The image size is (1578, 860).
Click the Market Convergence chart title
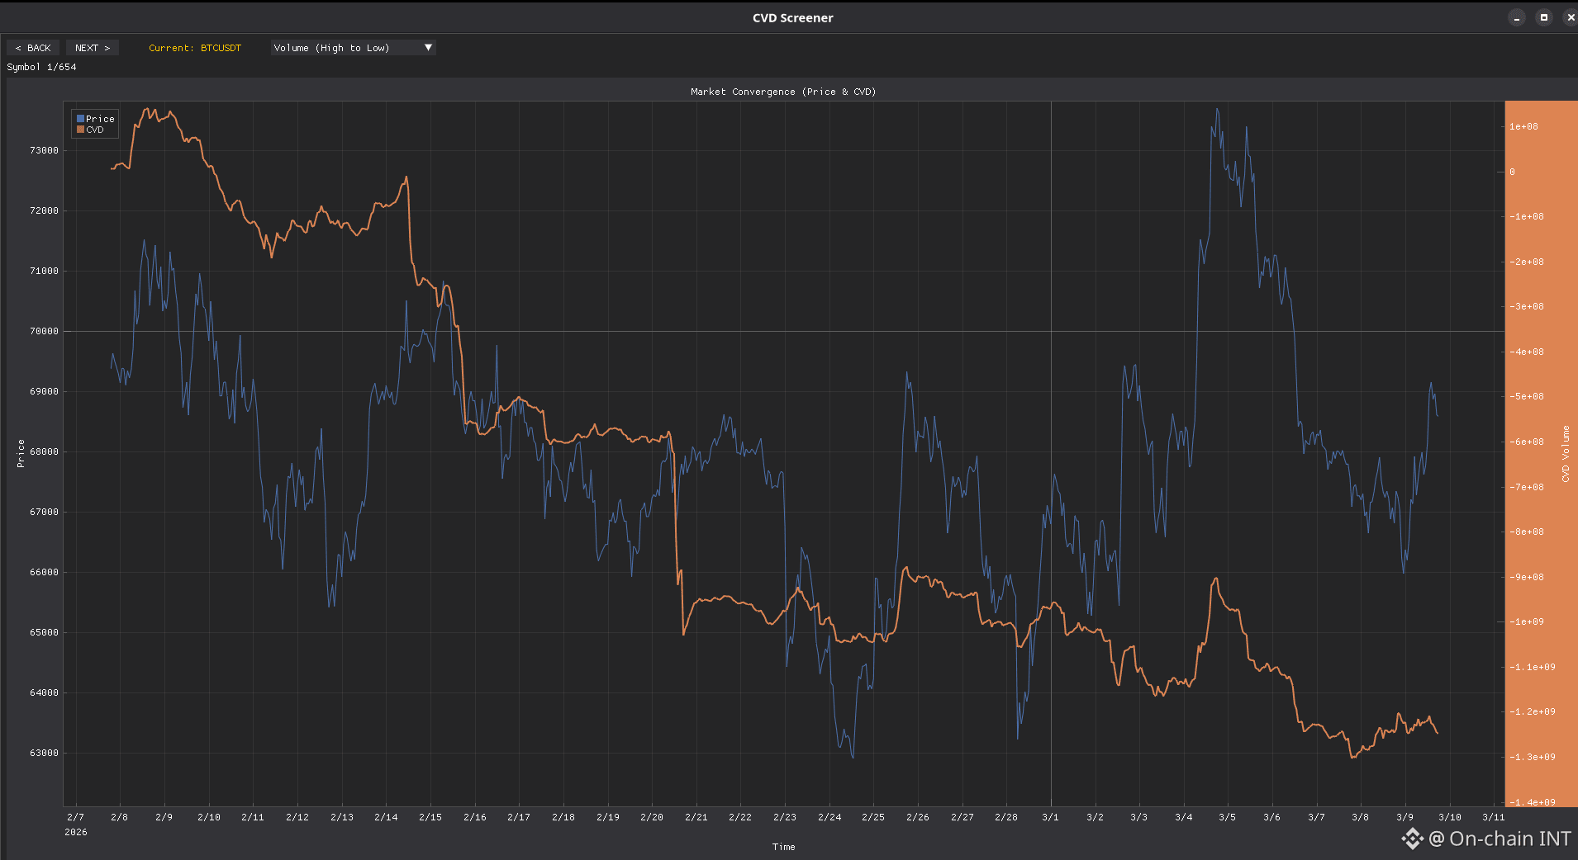point(782,92)
